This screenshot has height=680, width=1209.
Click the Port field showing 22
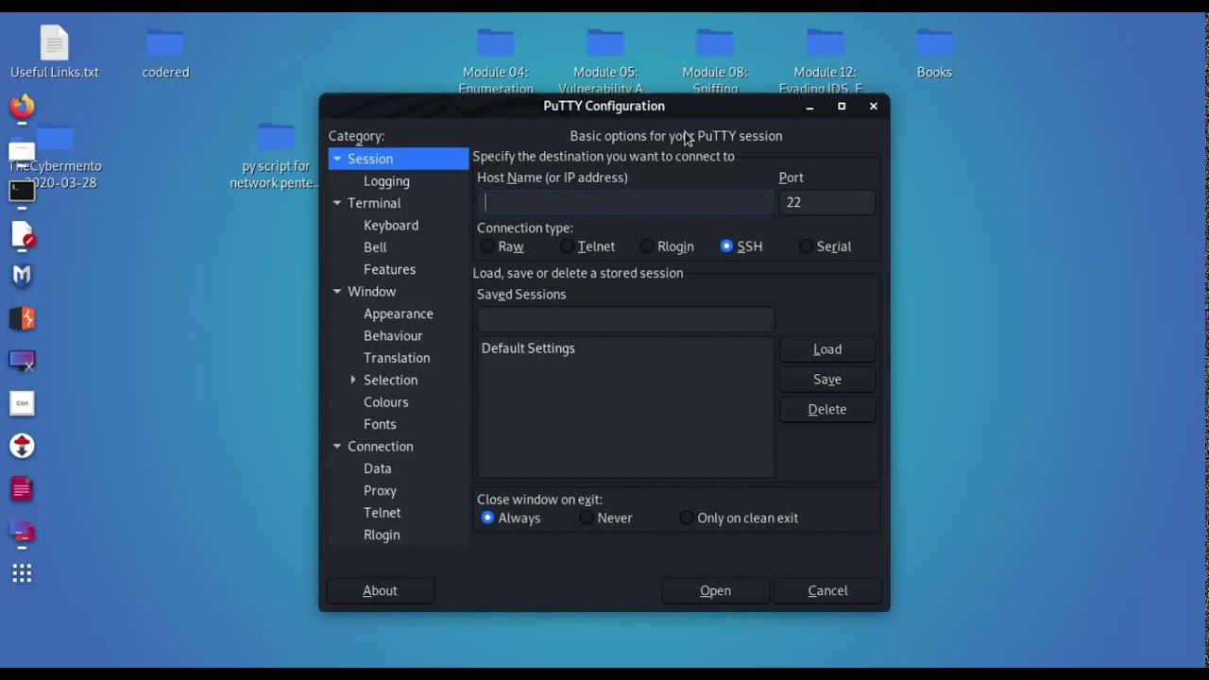pyautogui.click(x=827, y=202)
